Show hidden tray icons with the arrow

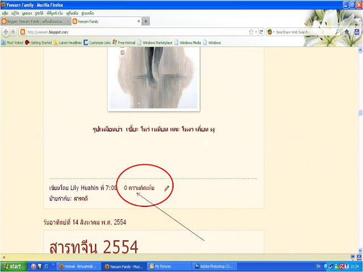[x=326, y=266]
